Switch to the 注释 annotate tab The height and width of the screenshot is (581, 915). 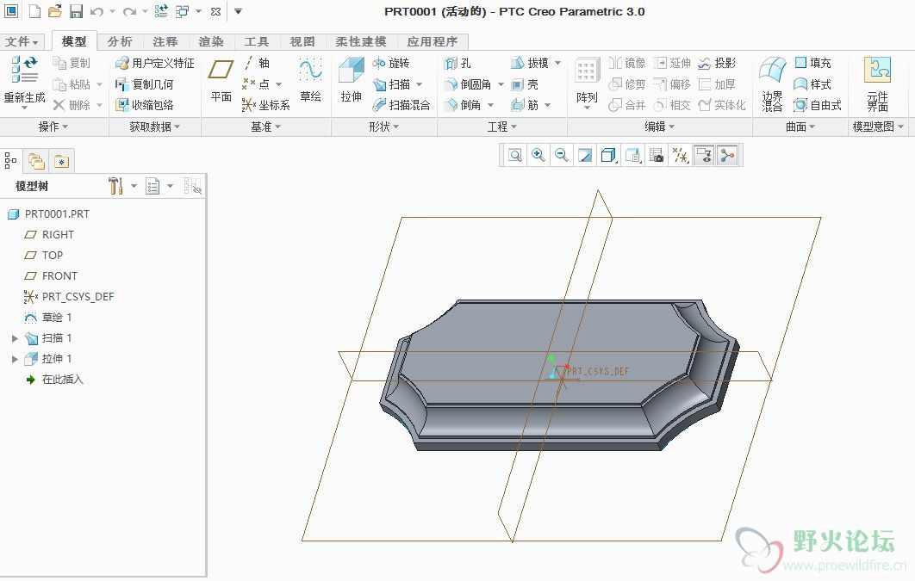(165, 41)
